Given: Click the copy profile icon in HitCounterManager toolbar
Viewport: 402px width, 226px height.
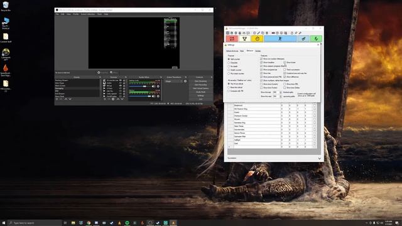Looking at the screenshot, I should [x=263, y=33].
